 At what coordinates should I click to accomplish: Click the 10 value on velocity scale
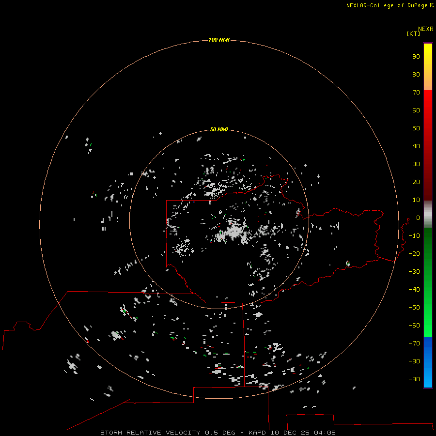(x=416, y=200)
